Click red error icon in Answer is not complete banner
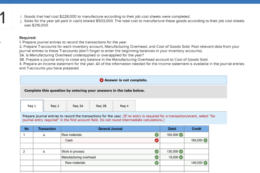This screenshot has width=260, height=173. [102, 80]
